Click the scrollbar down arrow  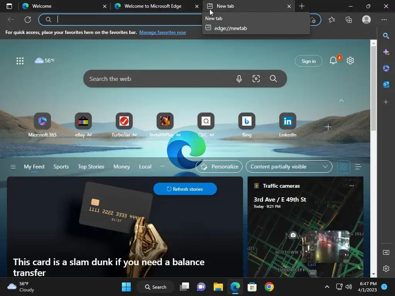coord(373,274)
